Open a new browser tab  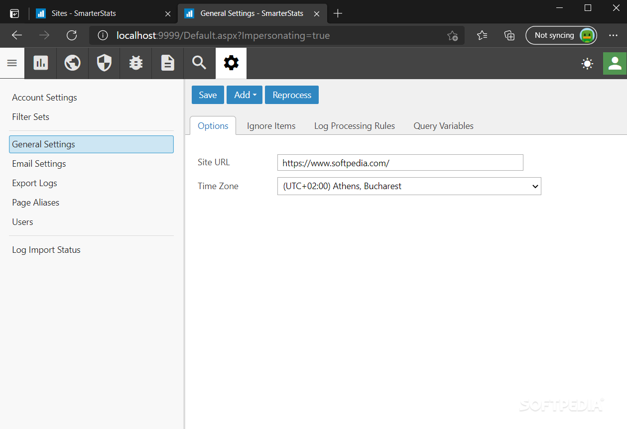click(338, 13)
